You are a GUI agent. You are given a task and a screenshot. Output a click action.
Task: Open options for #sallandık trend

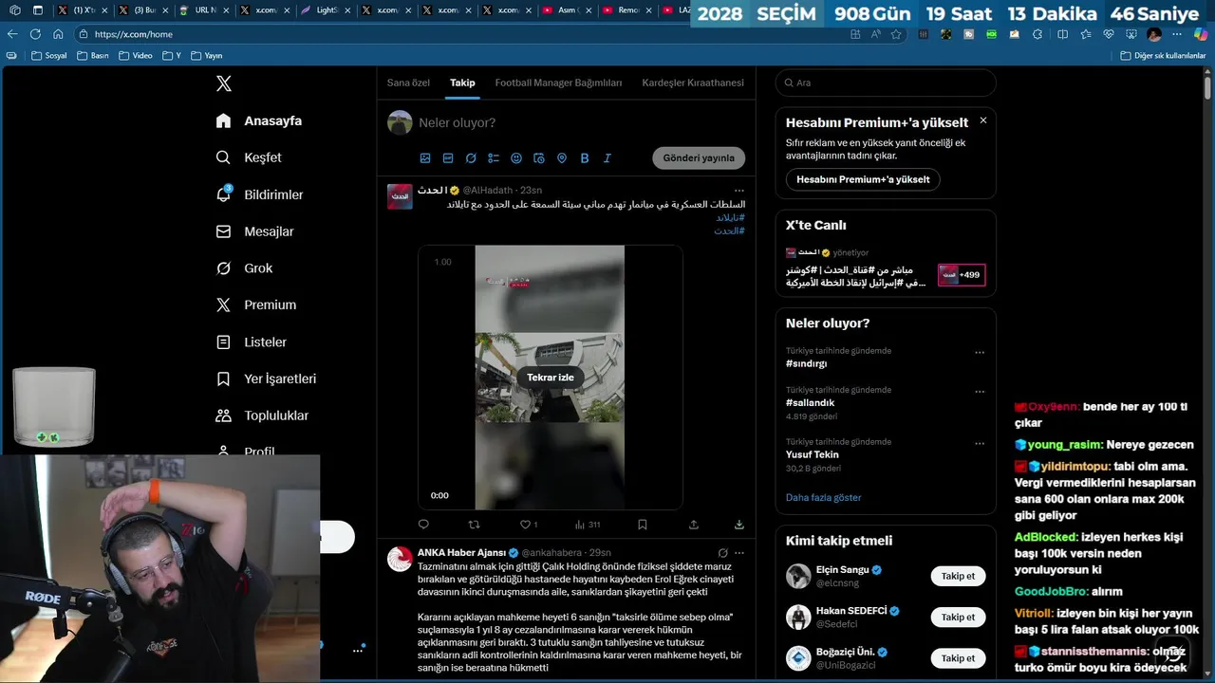(x=980, y=392)
